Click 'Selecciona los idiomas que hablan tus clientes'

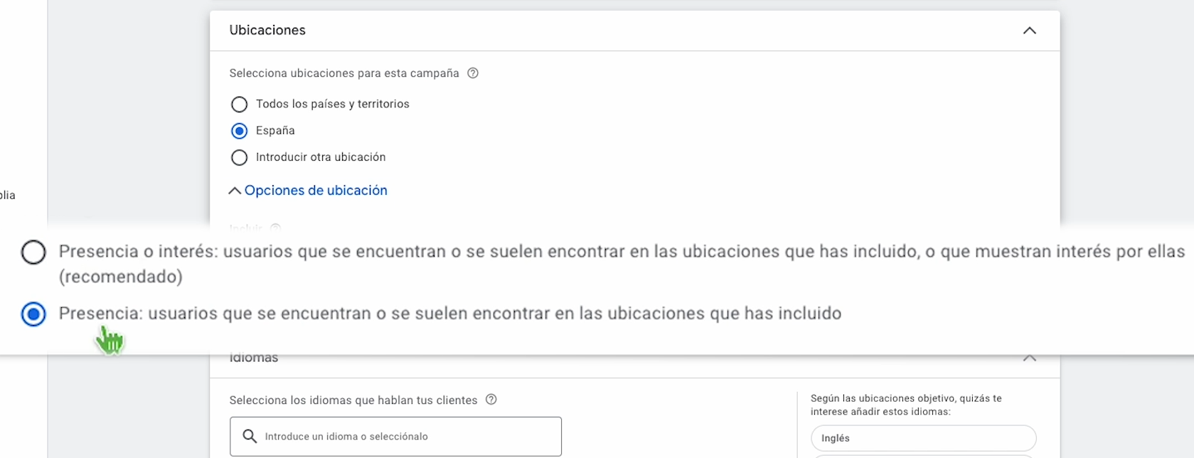pyautogui.click(x=353, y=400)
